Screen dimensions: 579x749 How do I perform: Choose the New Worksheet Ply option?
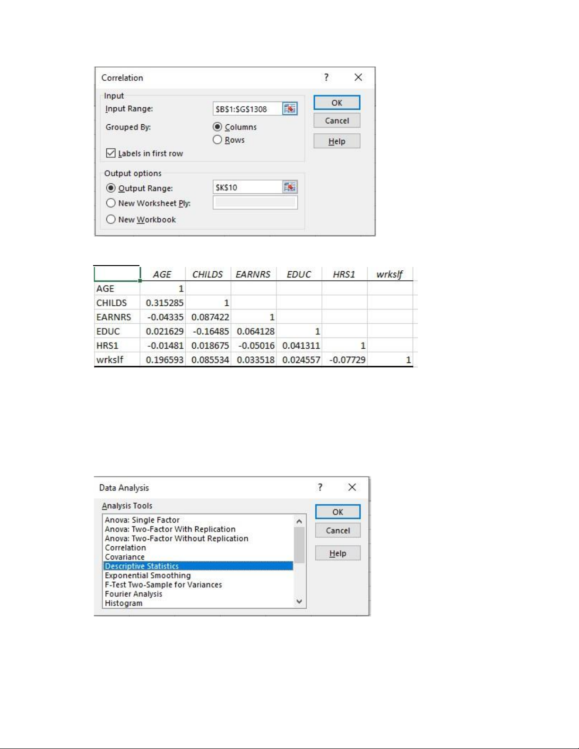click(111, 203)
